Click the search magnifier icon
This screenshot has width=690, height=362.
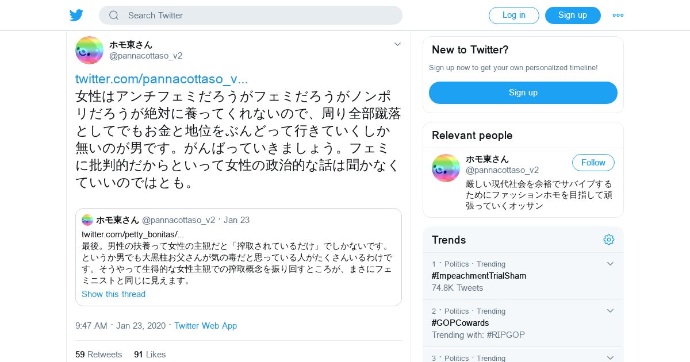coord(114,16)
